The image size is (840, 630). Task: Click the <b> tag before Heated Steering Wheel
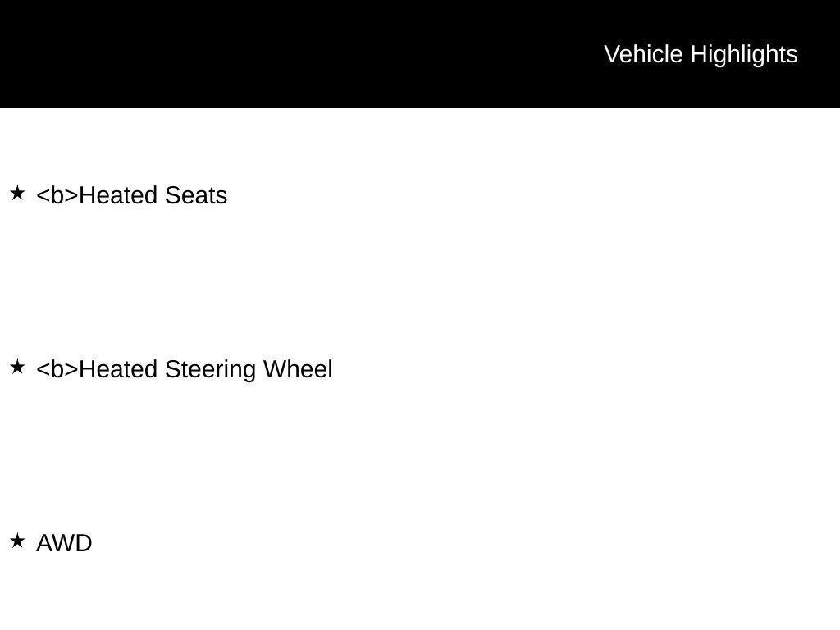pos(57,370)
